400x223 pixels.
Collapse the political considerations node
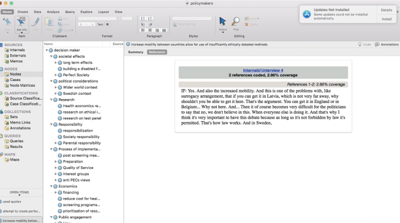(51, 81)
